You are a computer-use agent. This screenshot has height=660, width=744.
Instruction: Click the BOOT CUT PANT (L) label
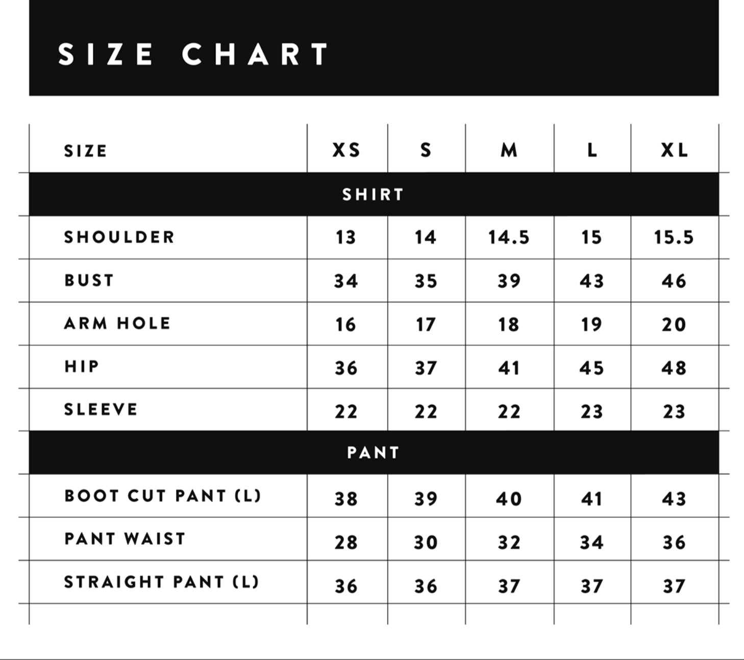163,496
